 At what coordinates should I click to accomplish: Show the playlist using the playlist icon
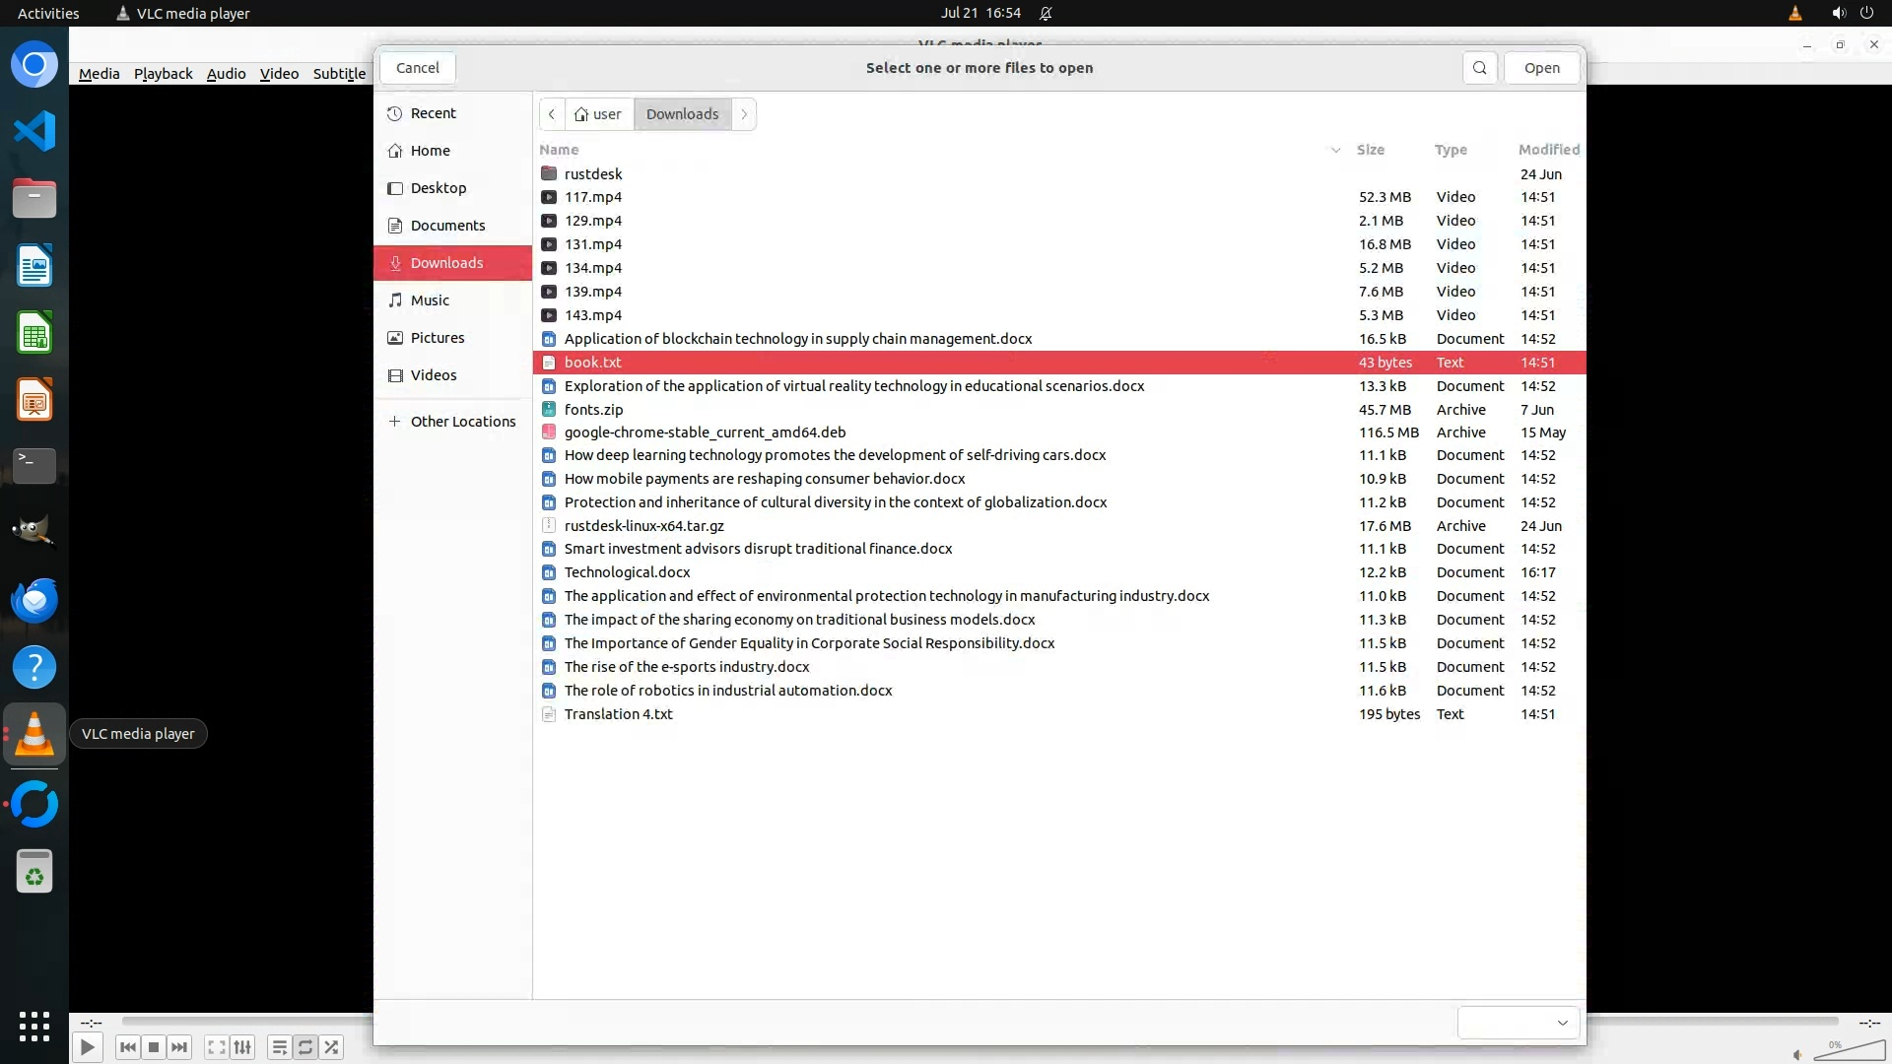click(x=279, y=1047)
